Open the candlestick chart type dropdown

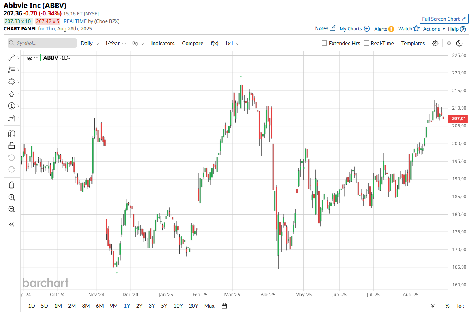138,44
